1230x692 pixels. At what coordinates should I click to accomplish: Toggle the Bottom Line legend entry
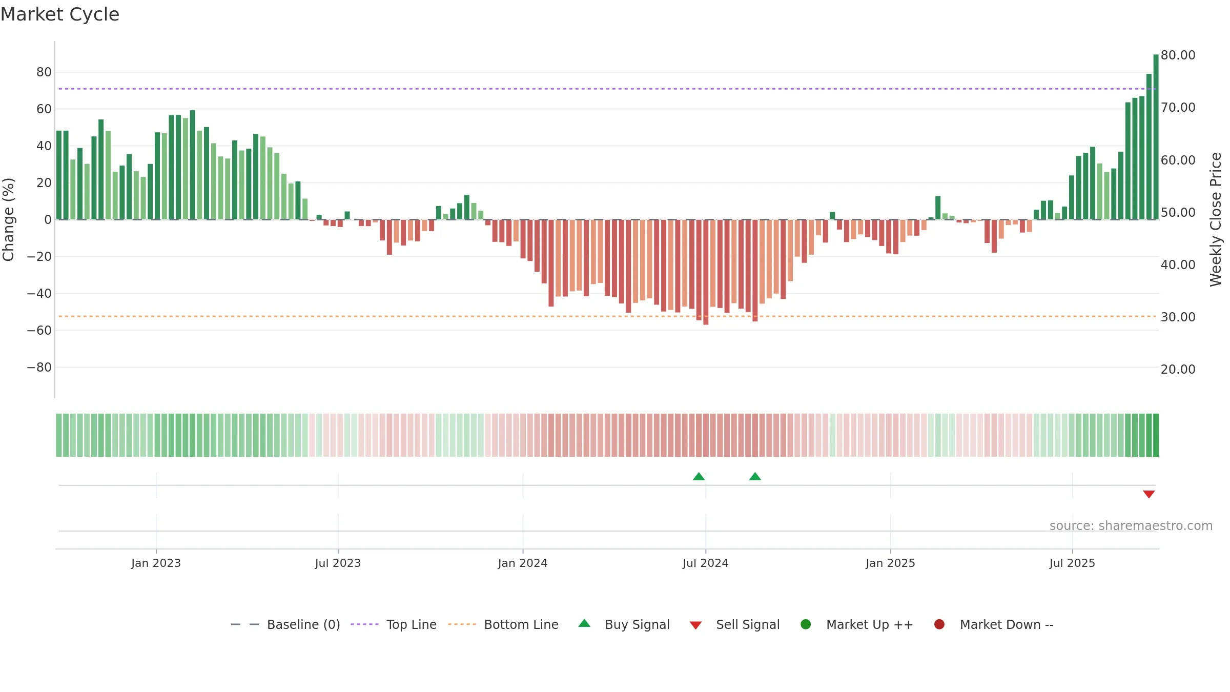[503, 624]
